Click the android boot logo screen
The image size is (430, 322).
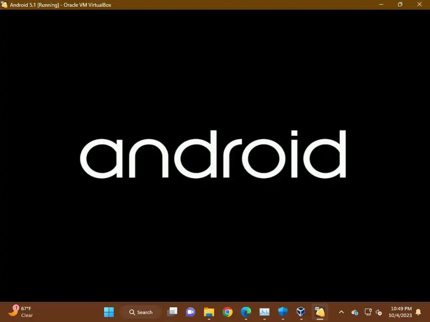(x=213, y=154)
